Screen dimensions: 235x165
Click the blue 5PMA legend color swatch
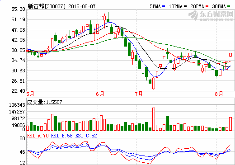click(x=164, y=6)
